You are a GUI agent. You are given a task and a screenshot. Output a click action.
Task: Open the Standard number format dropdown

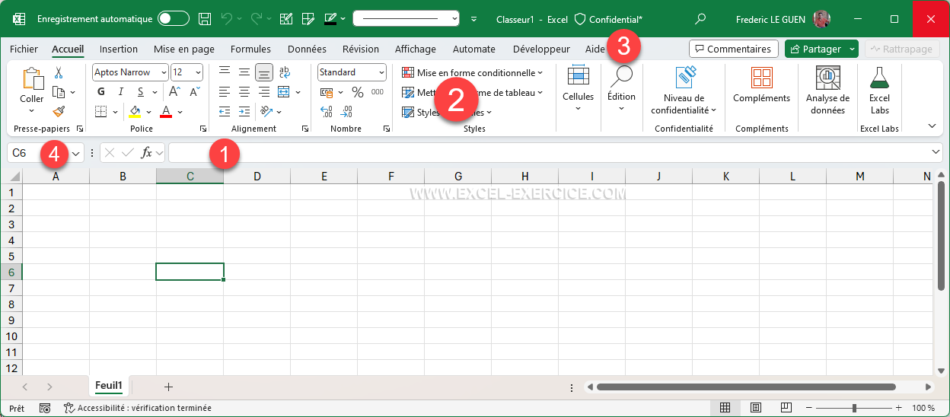click(381, 72)
